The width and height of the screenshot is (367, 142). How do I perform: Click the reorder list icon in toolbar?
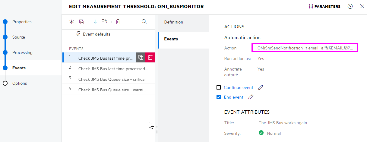[x=105, y=22]
